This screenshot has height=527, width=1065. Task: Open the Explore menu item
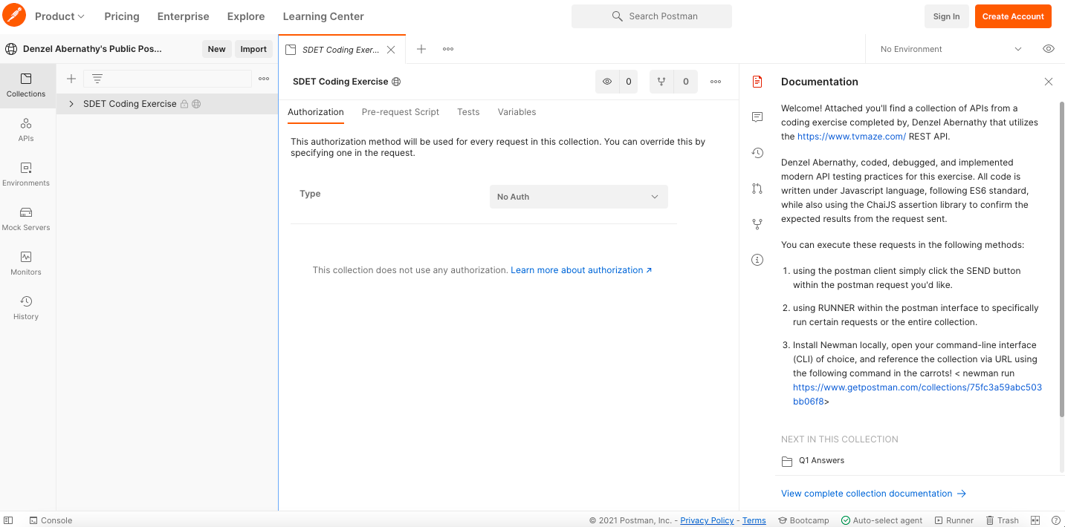246,16
